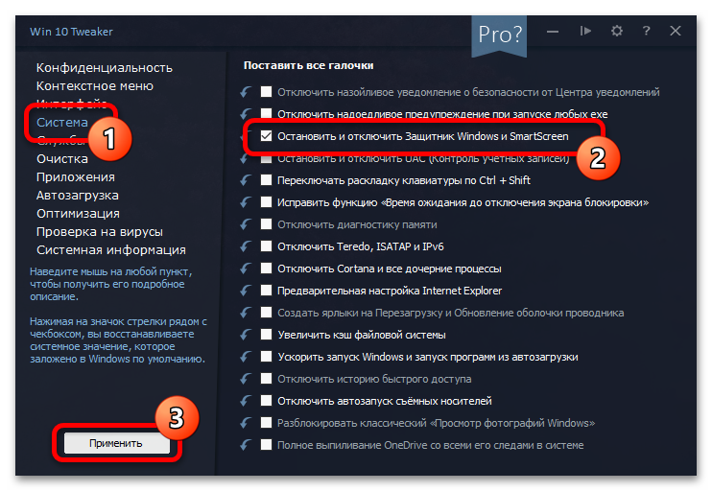The width and height of the screenshot is (712, 491).
Task: Open the Автозагрузка section
Action: click(78, 195)
